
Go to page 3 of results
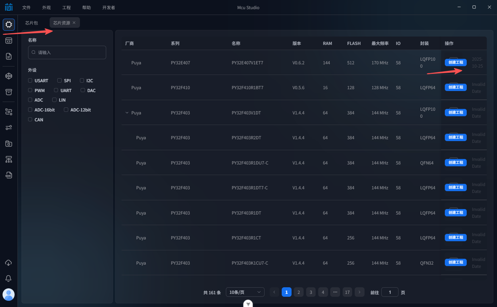click(311, 292)
